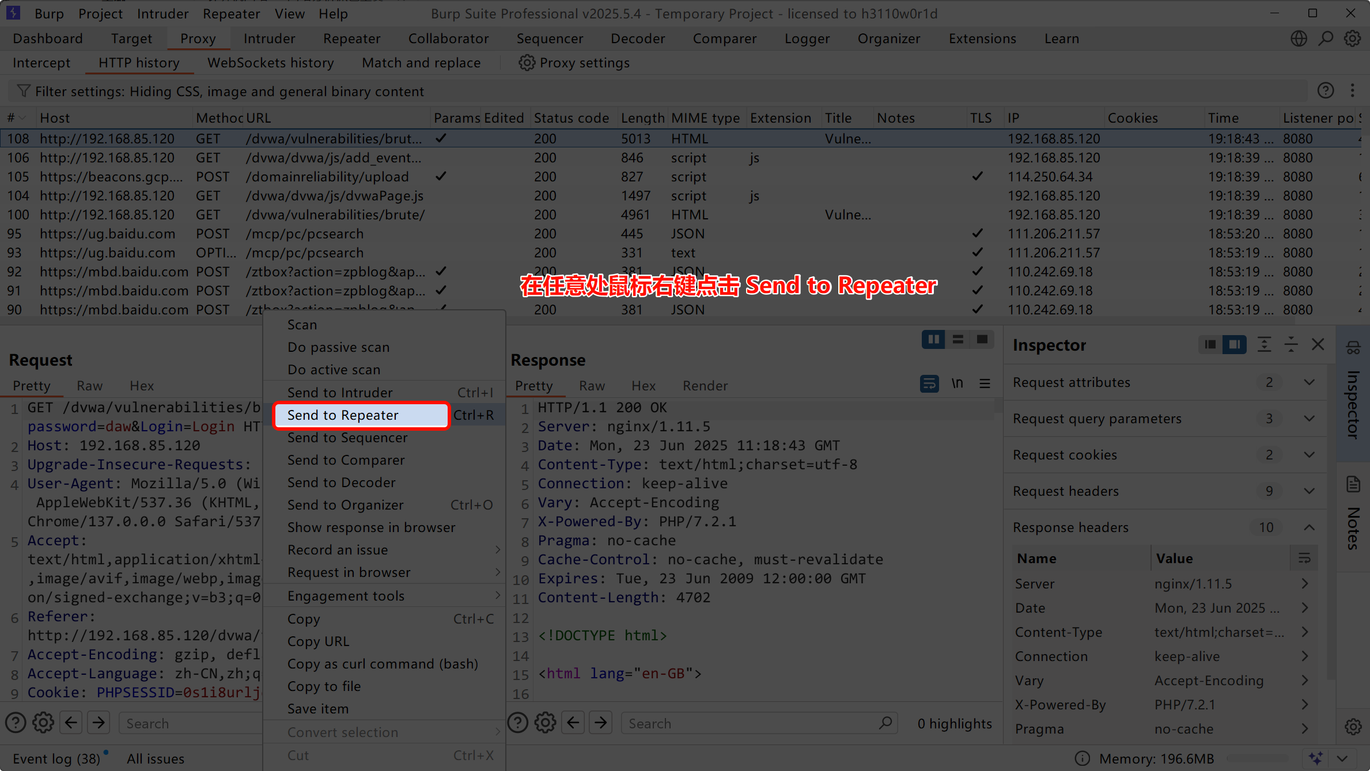Collapse Response headers section
This screenshot has height=771, width=1370.
[x=1309, y=527]
